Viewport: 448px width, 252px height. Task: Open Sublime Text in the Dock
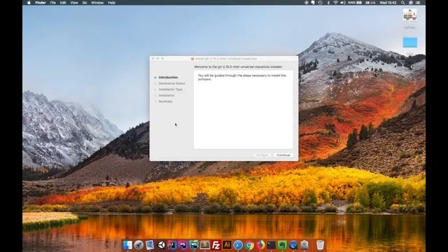[205, 245]
